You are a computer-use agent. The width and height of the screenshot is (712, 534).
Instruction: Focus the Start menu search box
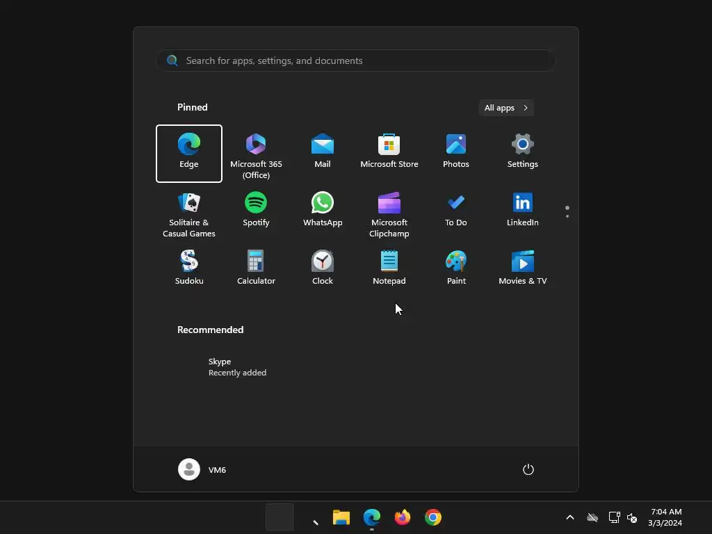355,61
